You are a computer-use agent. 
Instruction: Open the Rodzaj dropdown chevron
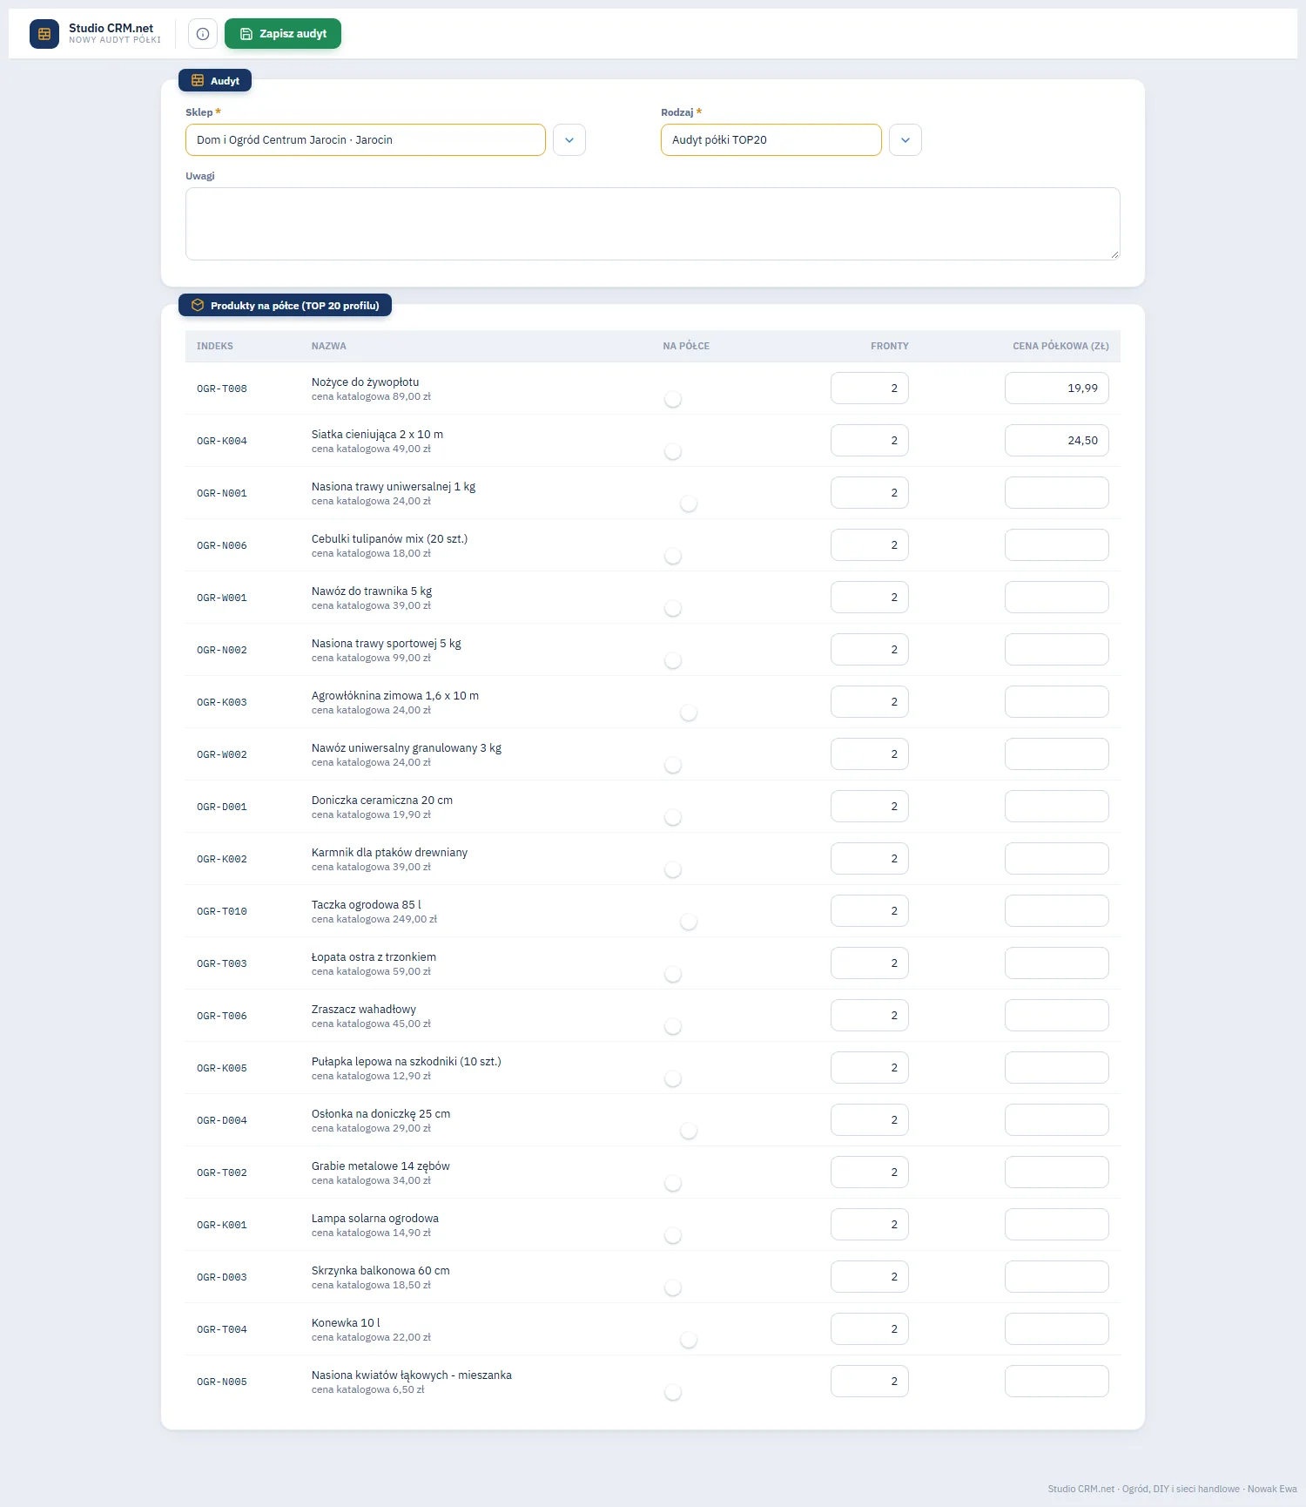click(x=905, y=139)
